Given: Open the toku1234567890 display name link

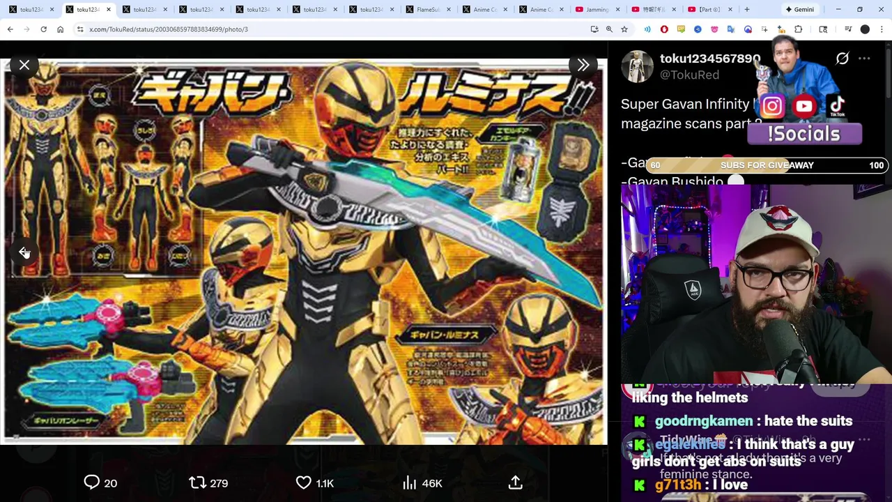Looking at the screenshot, I should (710, 59).
